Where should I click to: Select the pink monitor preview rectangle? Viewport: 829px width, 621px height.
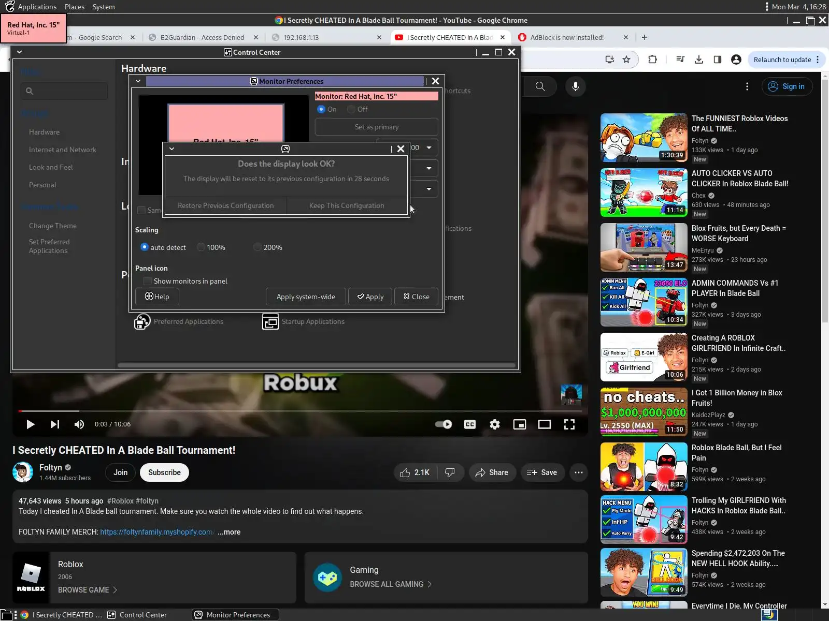click(225, 124)
